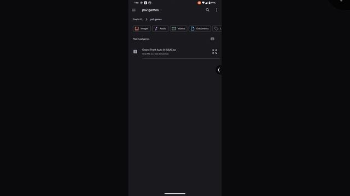Tap the ps2 games title header

pos(150,10)
